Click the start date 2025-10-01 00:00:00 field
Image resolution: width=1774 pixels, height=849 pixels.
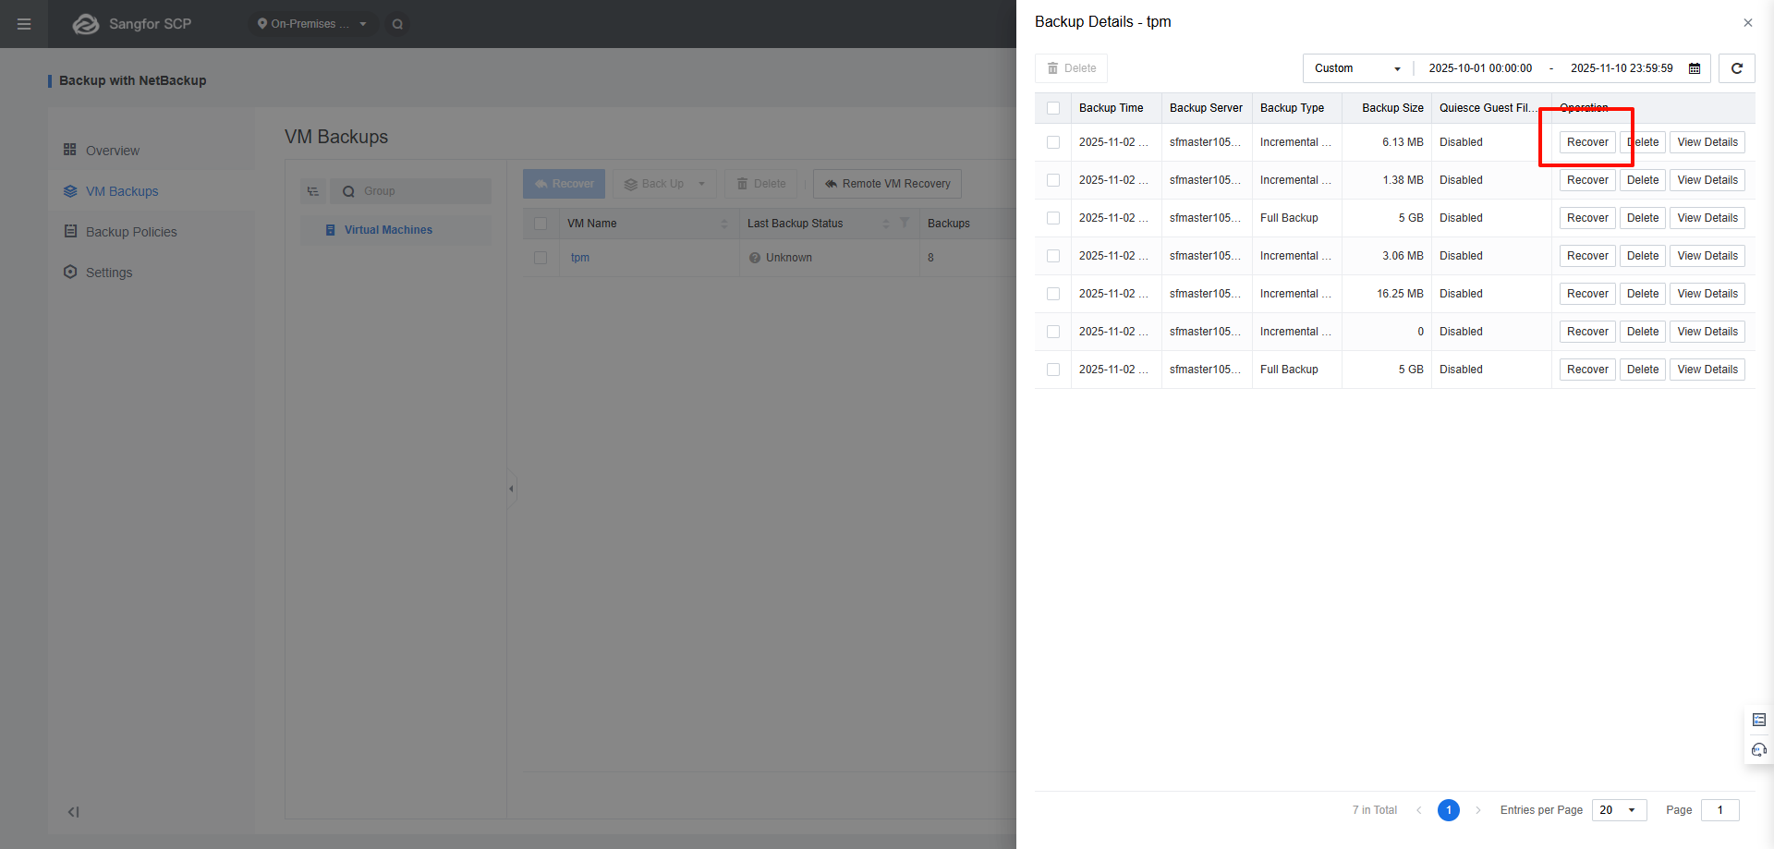click(1480, 68)
